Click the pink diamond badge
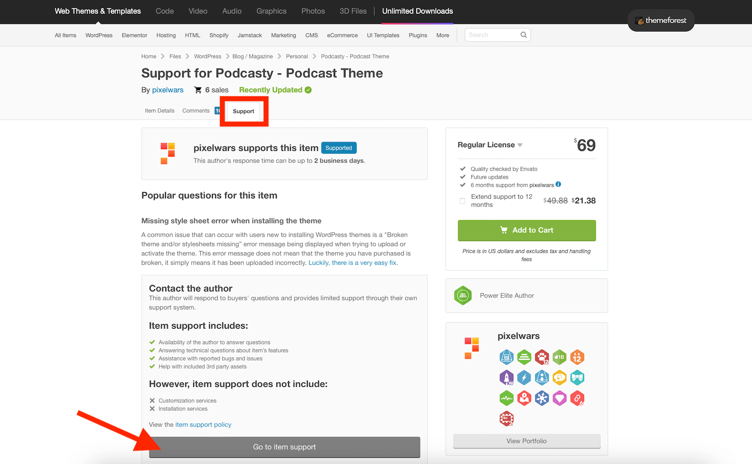Screen dimensions: 752x464 tap(559, 398)
